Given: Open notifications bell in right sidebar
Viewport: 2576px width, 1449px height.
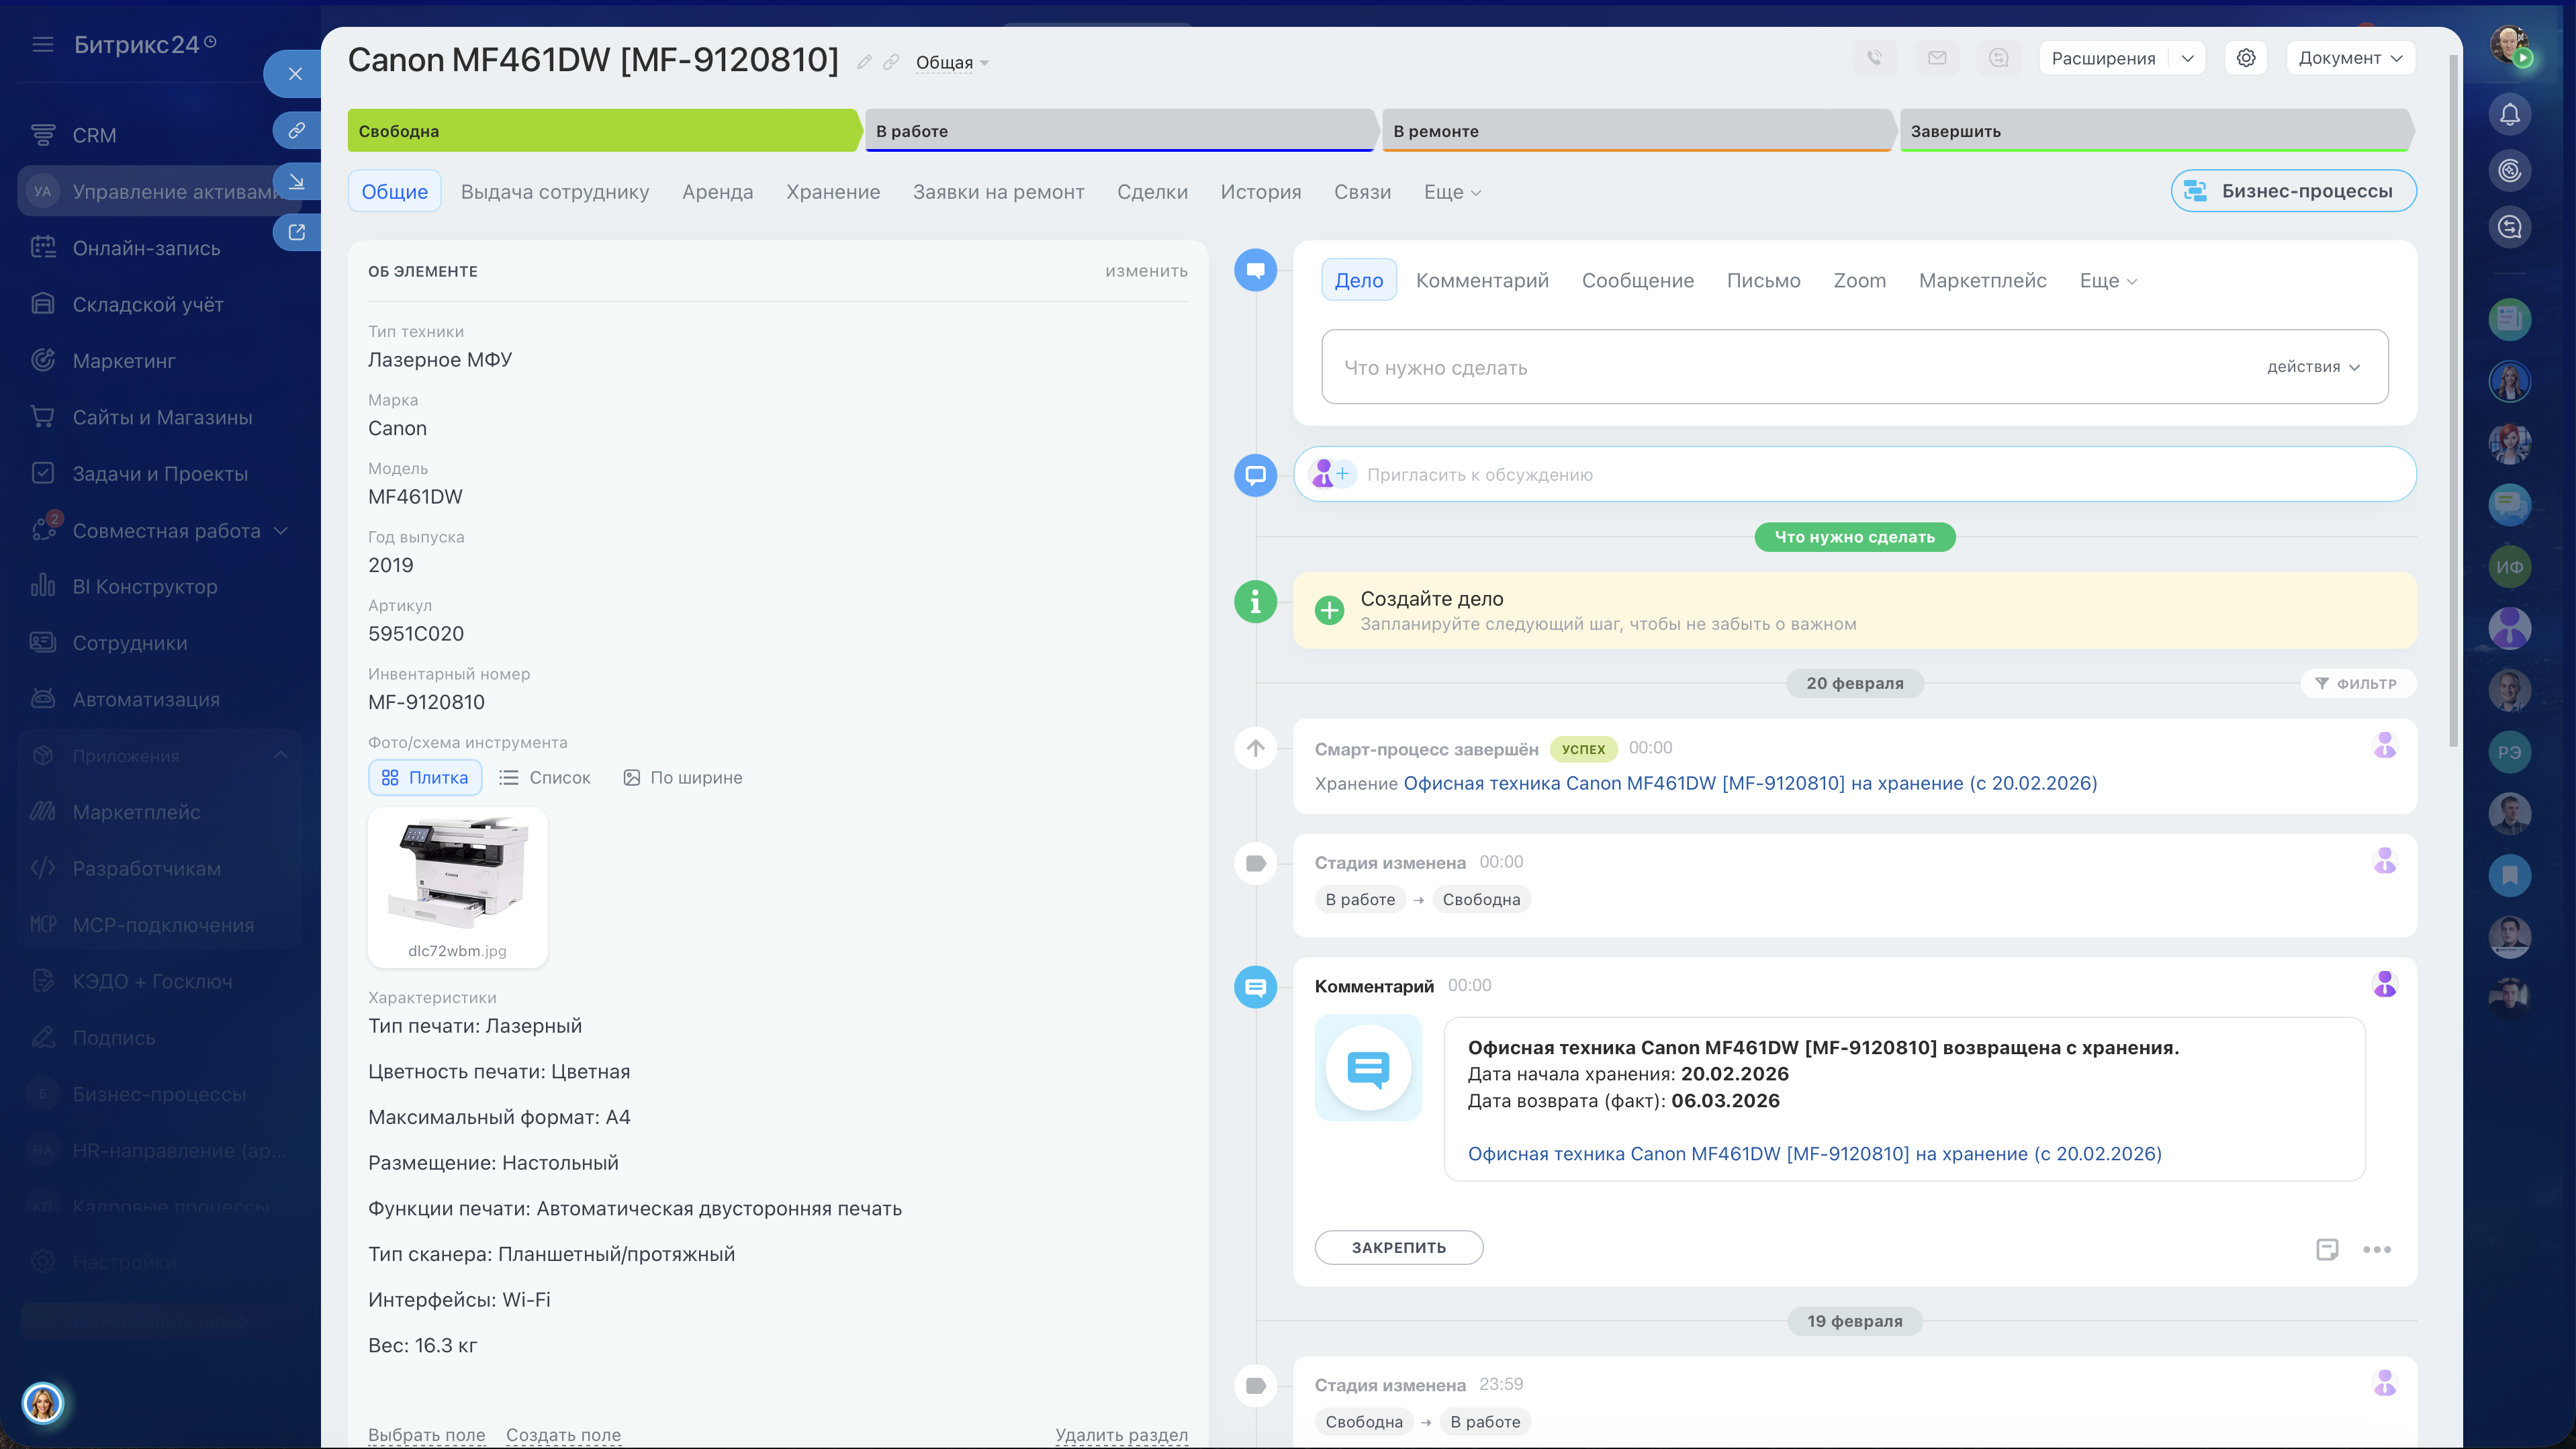Looking at the screenshot, I should (2510, 114).
